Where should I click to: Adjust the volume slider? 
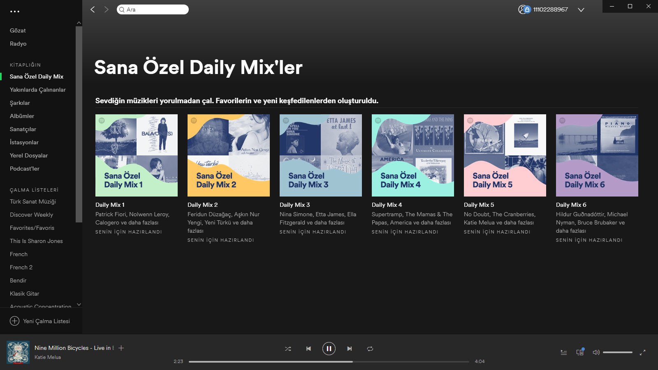[x=618, y=352]
